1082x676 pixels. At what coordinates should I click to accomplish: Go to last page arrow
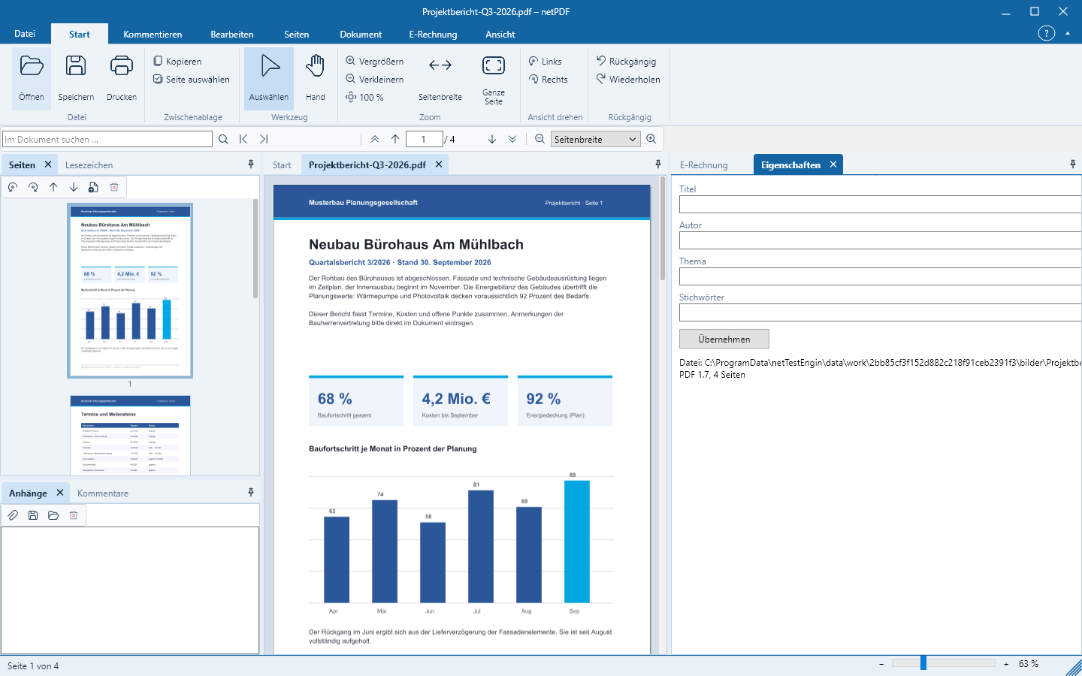[512, 139]
